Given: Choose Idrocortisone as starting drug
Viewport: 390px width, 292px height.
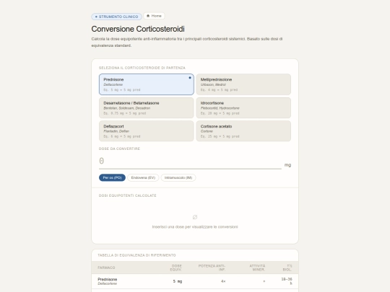Looking at the screenshot, I should (x=243, y=107).
